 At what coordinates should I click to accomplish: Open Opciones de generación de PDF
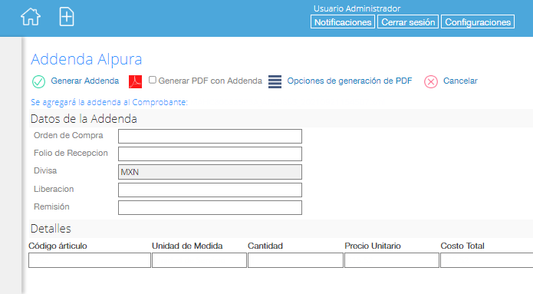coord(350,81)
